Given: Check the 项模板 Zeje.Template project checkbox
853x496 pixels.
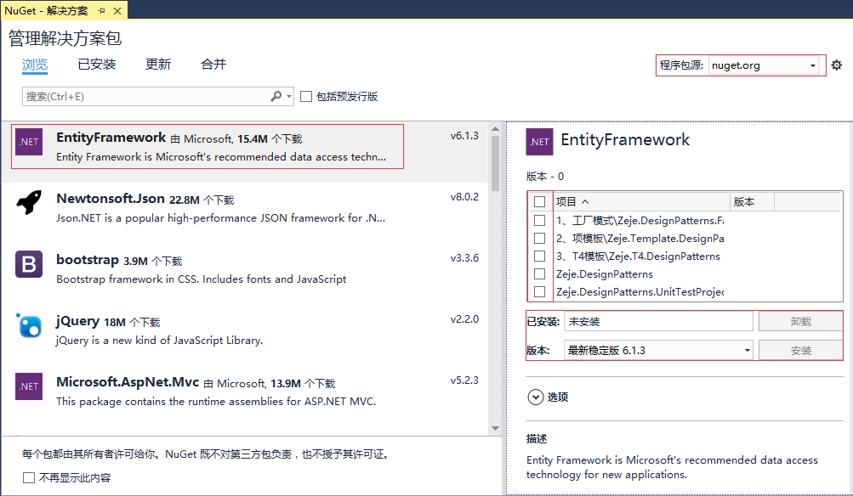Looking at the screenshot, I should tap(540, 238).
